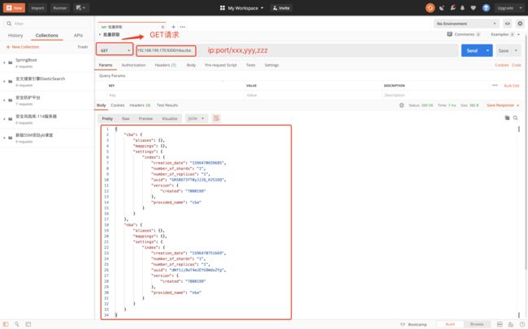Open the Trash link
Screen dimensions: 528x329
[x=83, y=47]
